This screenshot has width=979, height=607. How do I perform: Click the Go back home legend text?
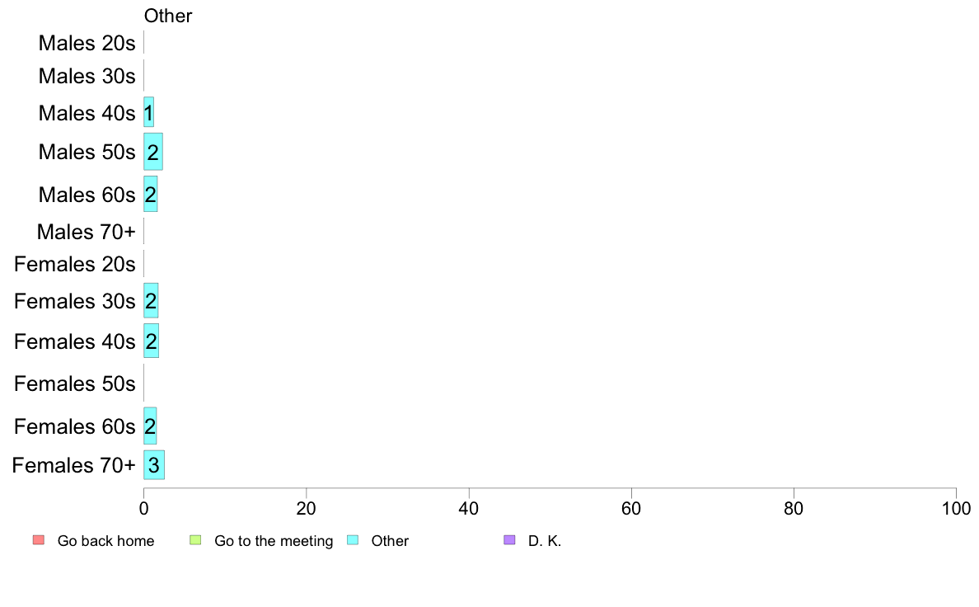pos(105,541)
